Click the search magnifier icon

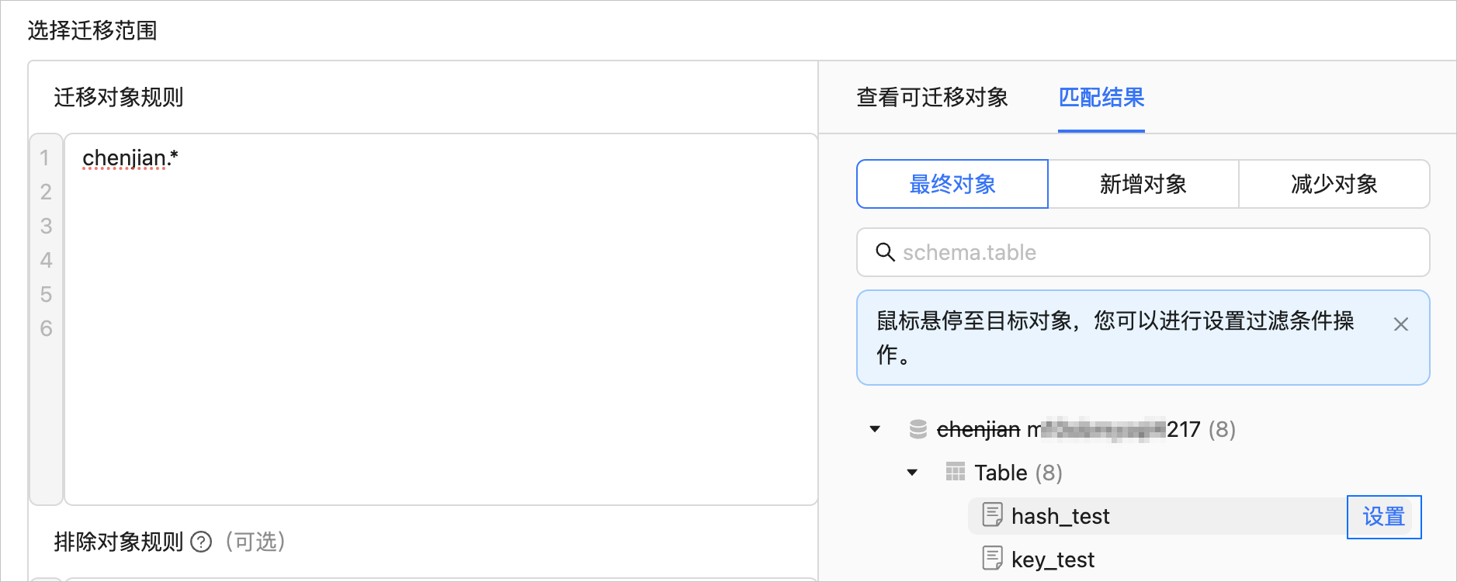(885, 252)
